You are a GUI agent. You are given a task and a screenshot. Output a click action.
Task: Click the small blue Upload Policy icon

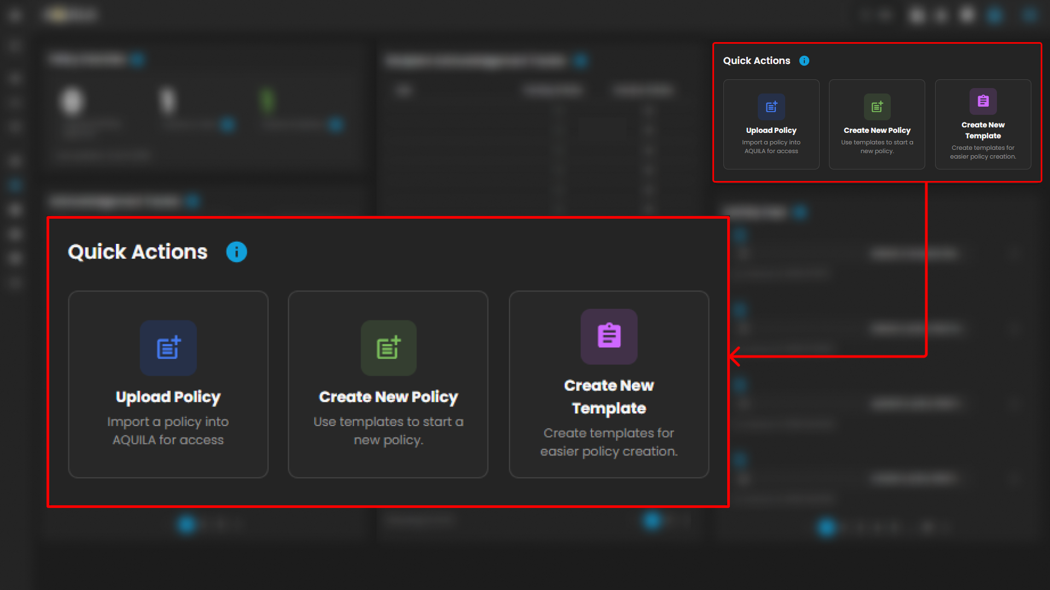pyautogui.click(x=771, y=107)
